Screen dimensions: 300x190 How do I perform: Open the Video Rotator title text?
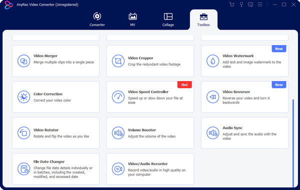click(46, 130)
